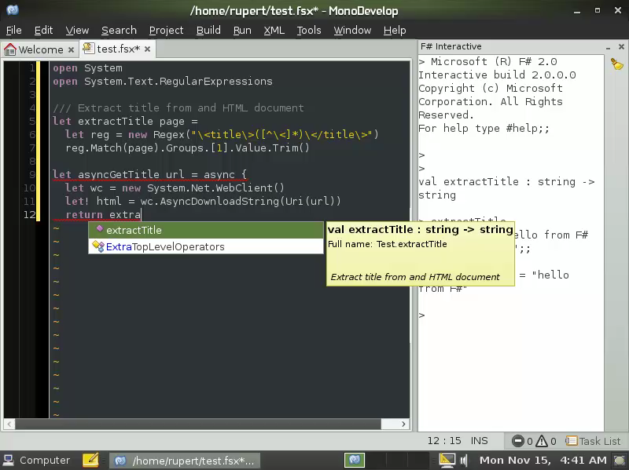Open the Search menu

click(119, 30)
